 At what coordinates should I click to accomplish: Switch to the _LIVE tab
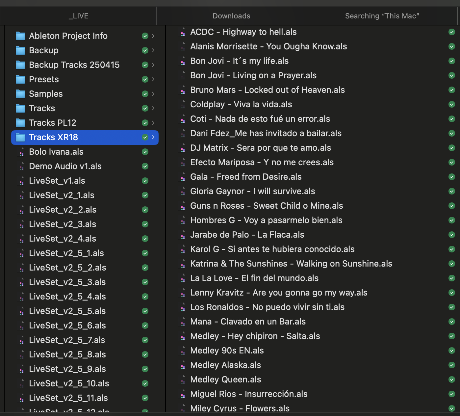(x=78, y=16)
